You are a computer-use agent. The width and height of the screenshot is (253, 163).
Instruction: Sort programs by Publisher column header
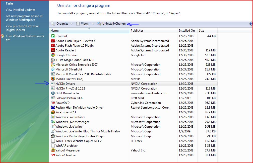tap(153, 31)
